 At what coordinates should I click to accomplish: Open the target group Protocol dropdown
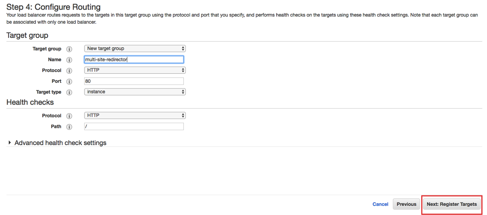(135, 70)
